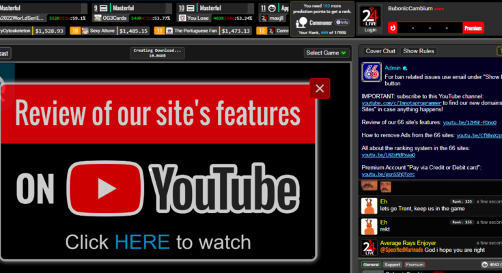Click the Commoner rank figure icon
Screen dimensions: 502x273
click(x=301, y=23)
